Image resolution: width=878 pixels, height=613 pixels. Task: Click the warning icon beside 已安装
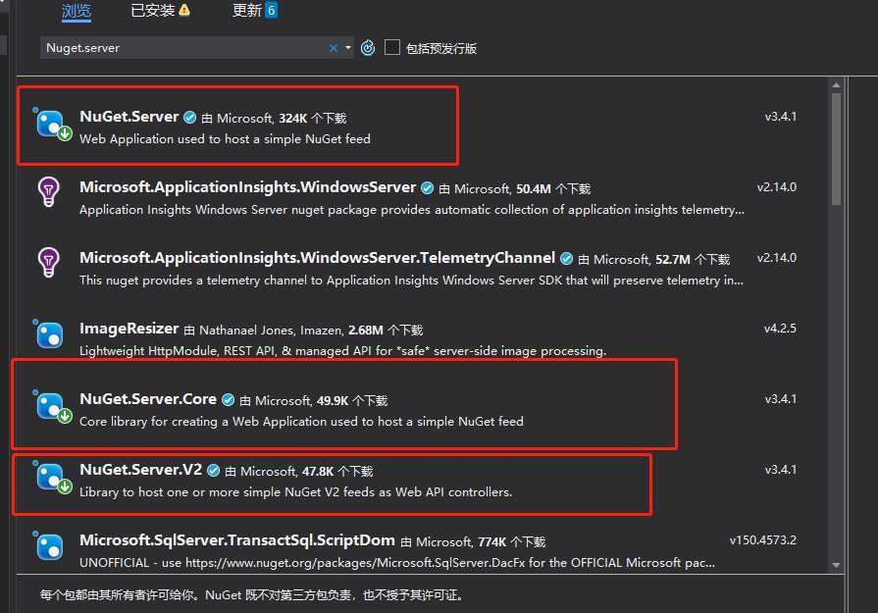click(184, 10)
